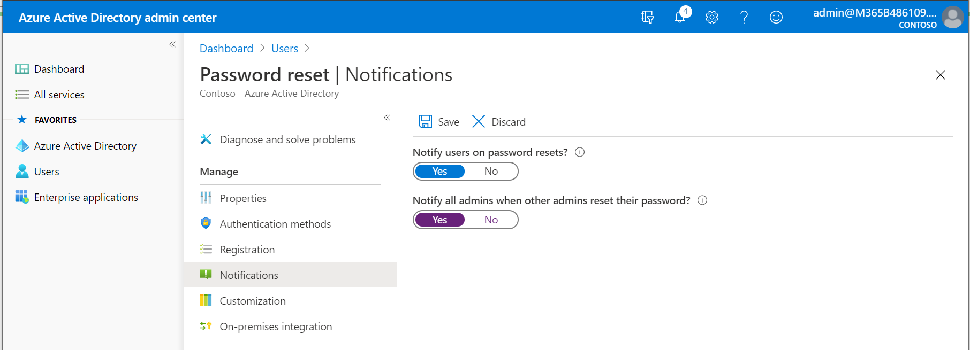Click the Discard button label

click(509, 122)
